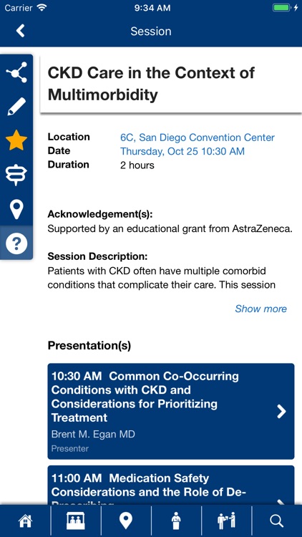The image size is (302, 537).
Task: Open the Home tab in bottom bar
Action: 25,521
